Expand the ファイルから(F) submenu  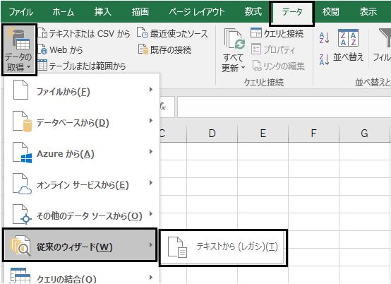click(x=82, y=90)
